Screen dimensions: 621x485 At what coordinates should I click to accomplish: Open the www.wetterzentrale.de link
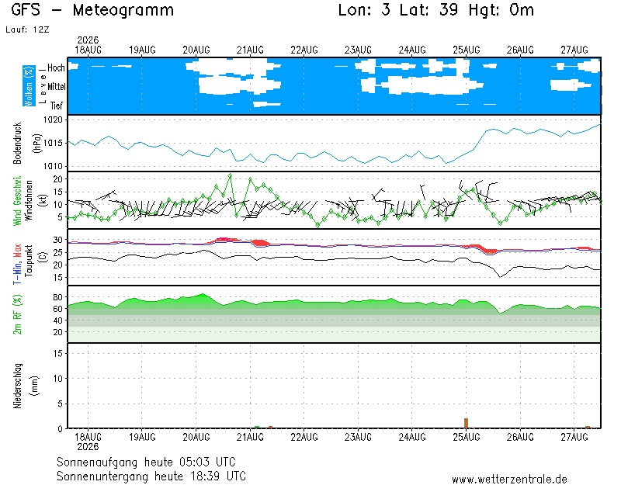click(509, 480)
